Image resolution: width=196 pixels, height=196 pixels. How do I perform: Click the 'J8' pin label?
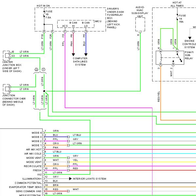(13, 52)
